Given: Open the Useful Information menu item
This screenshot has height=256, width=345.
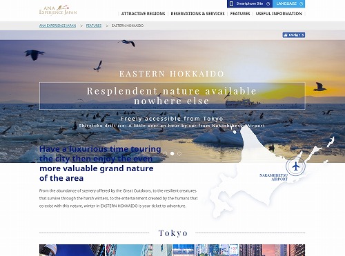Looking at the screenshot, I should (279, 14).
